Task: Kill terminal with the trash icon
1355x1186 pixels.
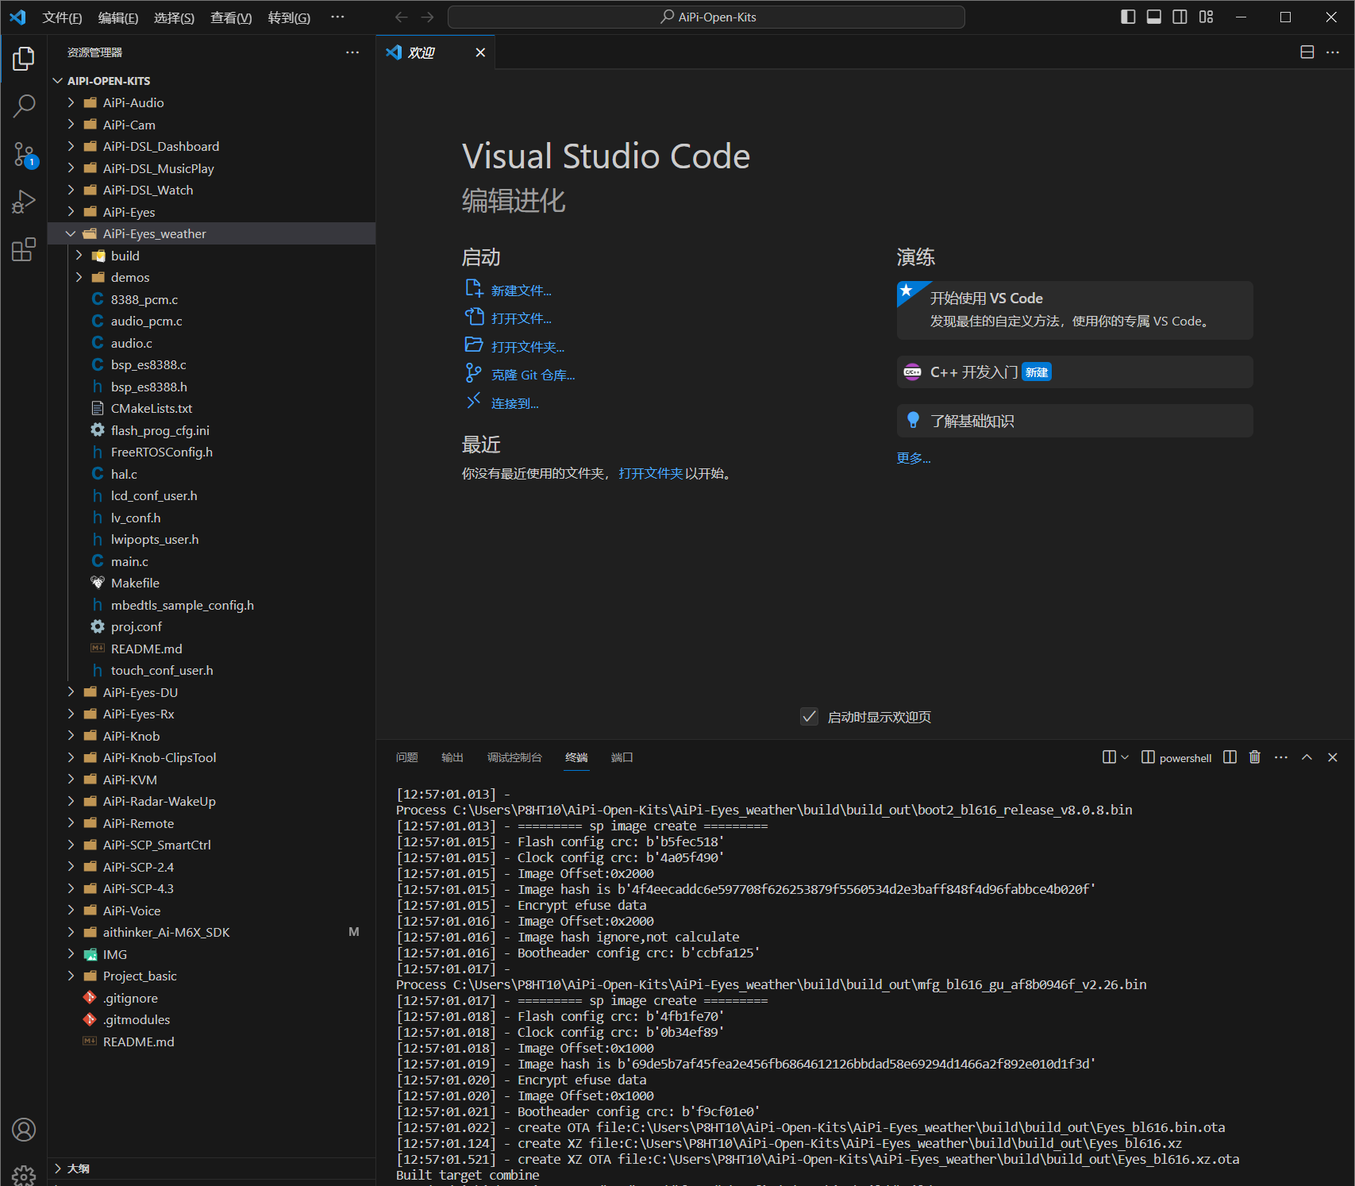Action: 1255,757
